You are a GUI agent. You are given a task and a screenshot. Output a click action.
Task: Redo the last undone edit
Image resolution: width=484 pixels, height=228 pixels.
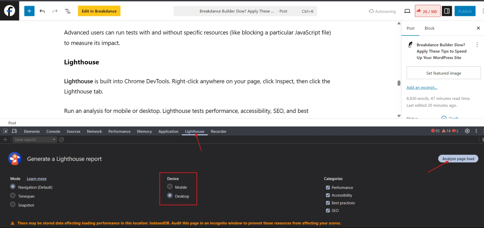[55, 11]
